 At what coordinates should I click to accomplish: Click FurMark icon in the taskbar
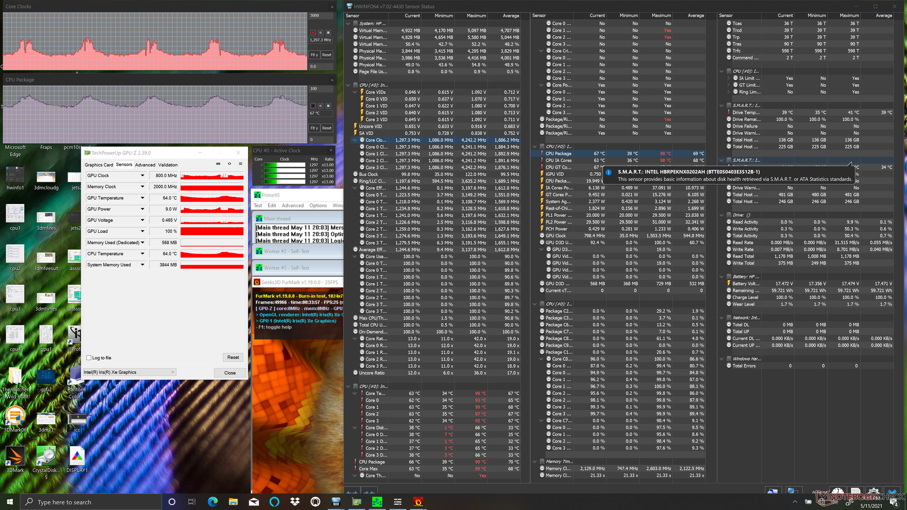pyautogui.click(x=418, y=501)
